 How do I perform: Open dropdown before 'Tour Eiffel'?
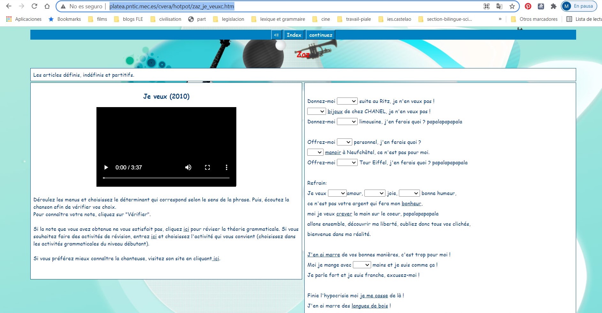(347, 163)
